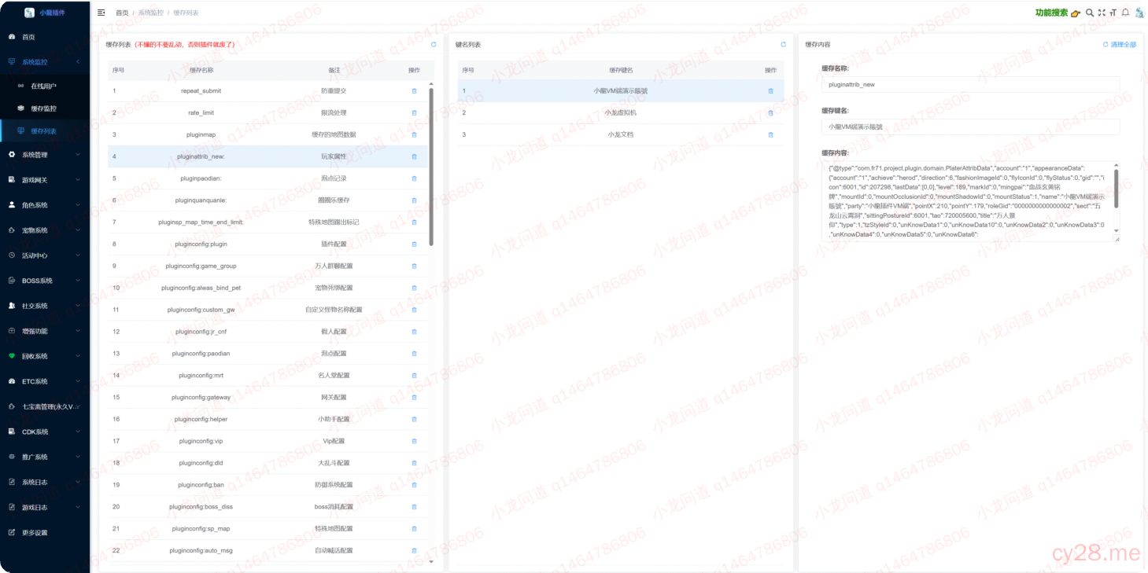Refresh the 缓存列表 panel
Viewport: 1148px width, 573px height.
click(x=434, y=45)
